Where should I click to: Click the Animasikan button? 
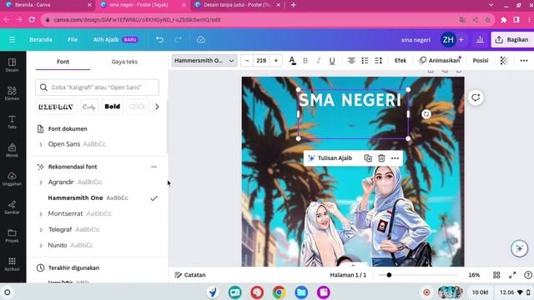(440, 61)
